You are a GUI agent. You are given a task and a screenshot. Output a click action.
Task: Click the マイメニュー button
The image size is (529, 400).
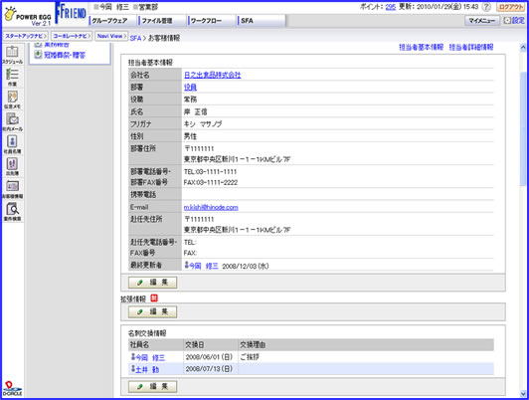482,21
